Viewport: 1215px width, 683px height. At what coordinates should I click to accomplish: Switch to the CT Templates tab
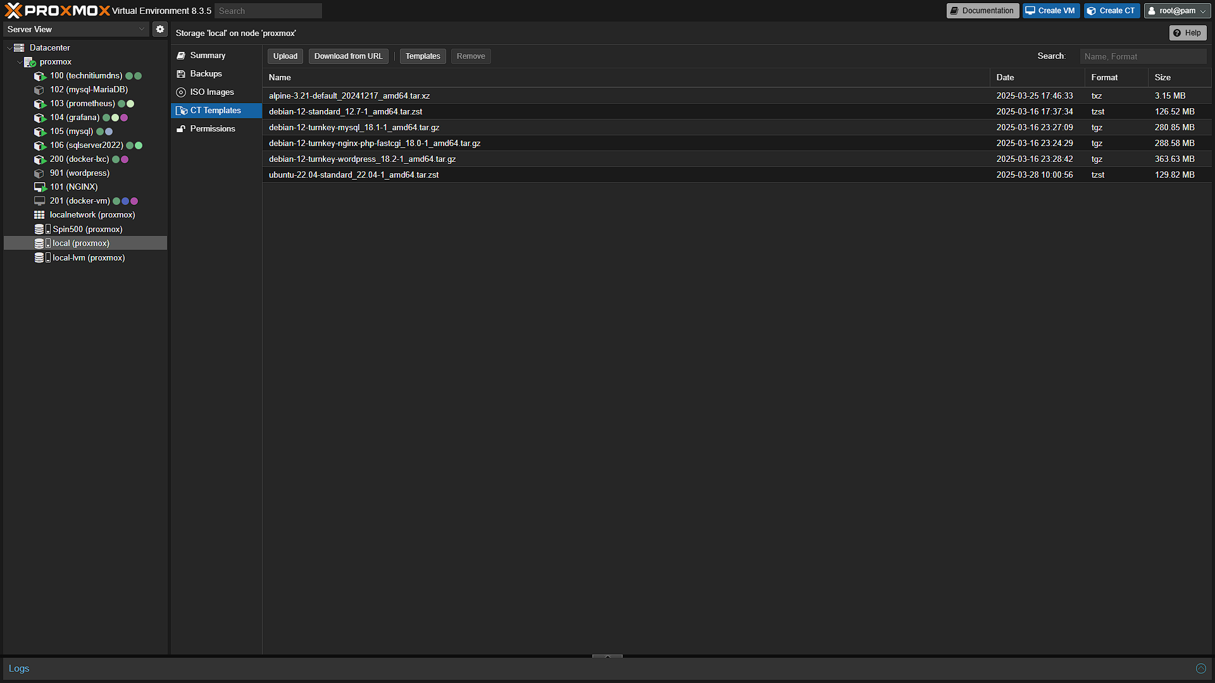216,111
